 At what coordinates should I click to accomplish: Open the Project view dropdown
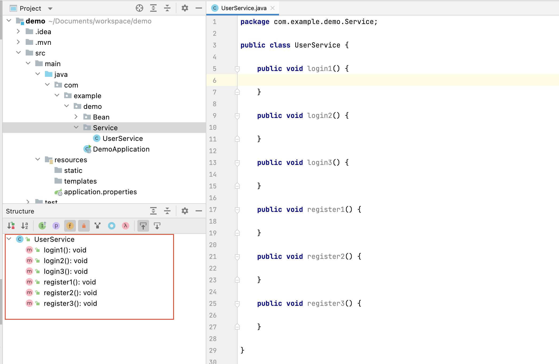[x=50, y=9]
